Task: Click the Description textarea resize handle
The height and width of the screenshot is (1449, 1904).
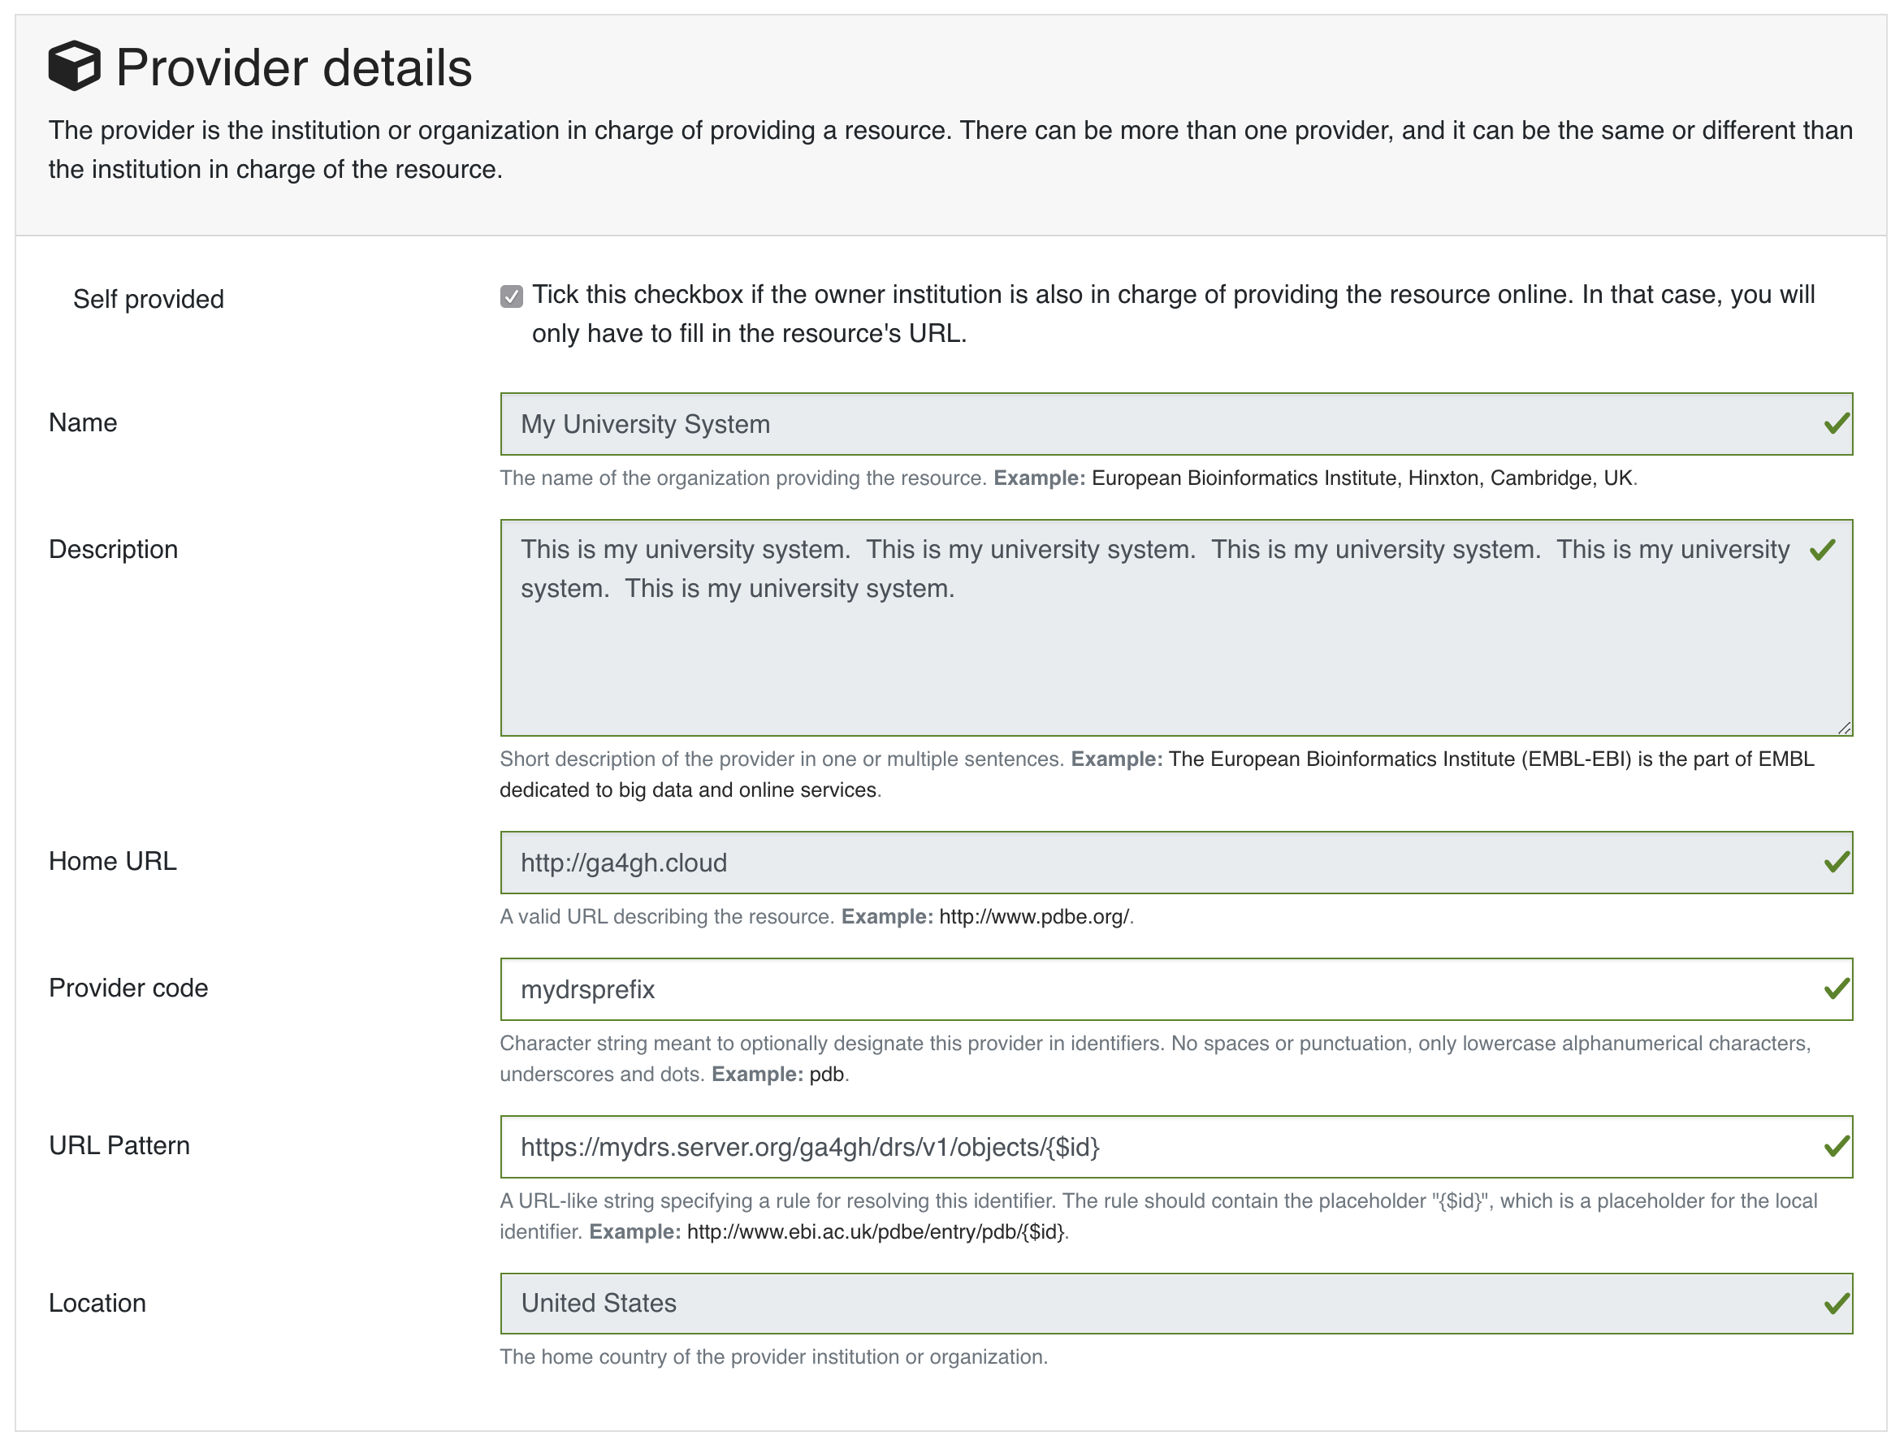Action: point(1844,728)
